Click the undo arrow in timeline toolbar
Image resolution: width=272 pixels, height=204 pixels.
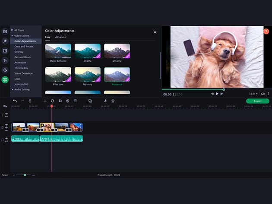pos(15,101)
